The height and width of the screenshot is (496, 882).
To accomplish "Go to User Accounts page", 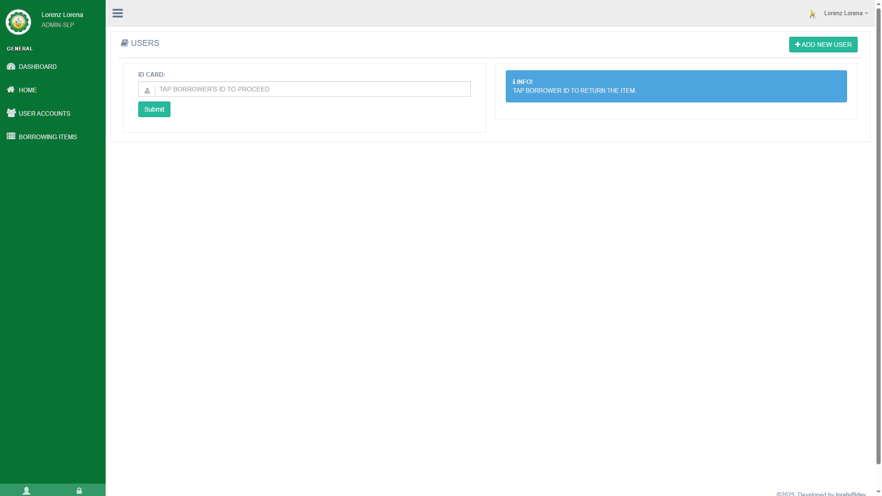I will click(x=45, y=113).
